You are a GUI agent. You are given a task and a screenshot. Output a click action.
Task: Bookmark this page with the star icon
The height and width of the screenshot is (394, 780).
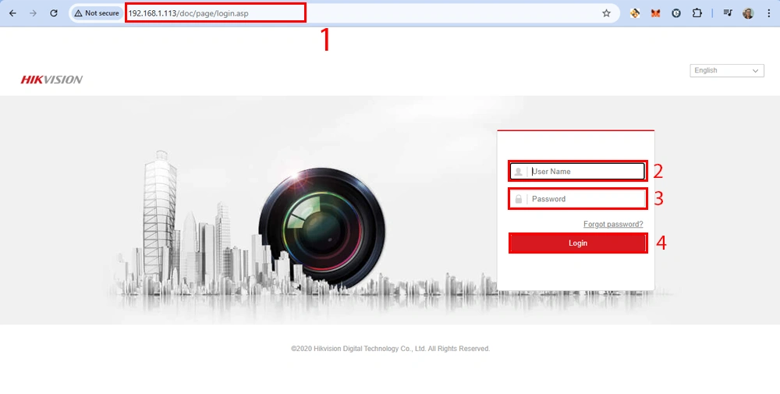pyautogui.click(x=606, y=13)
